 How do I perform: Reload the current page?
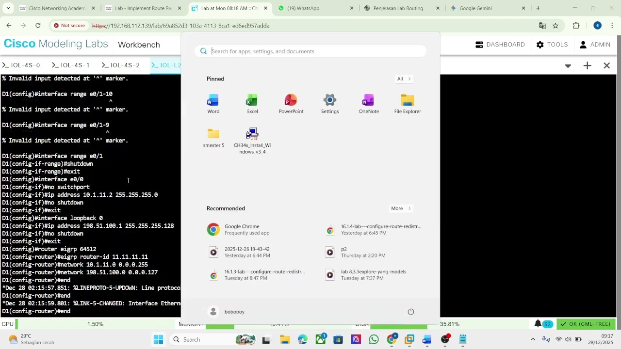coord(38,25)
